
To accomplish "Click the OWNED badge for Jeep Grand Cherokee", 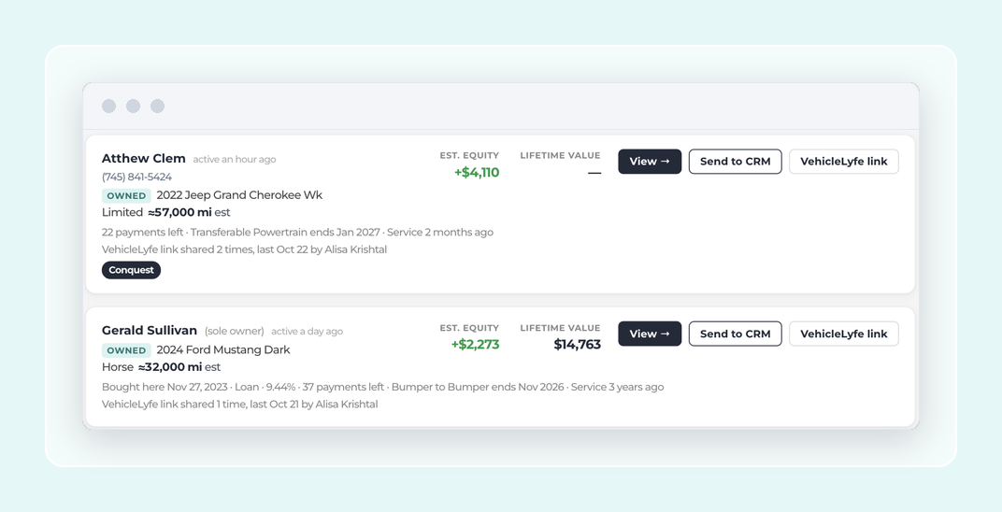I will click(126, 196).
